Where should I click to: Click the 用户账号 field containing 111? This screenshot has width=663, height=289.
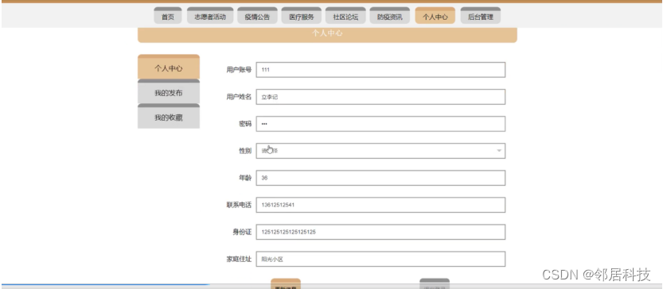(x=380, y=70)
